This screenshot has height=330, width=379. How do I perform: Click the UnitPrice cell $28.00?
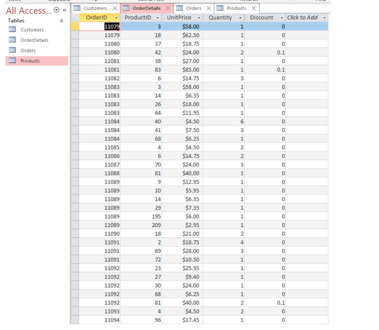click(x=182, y=251)
